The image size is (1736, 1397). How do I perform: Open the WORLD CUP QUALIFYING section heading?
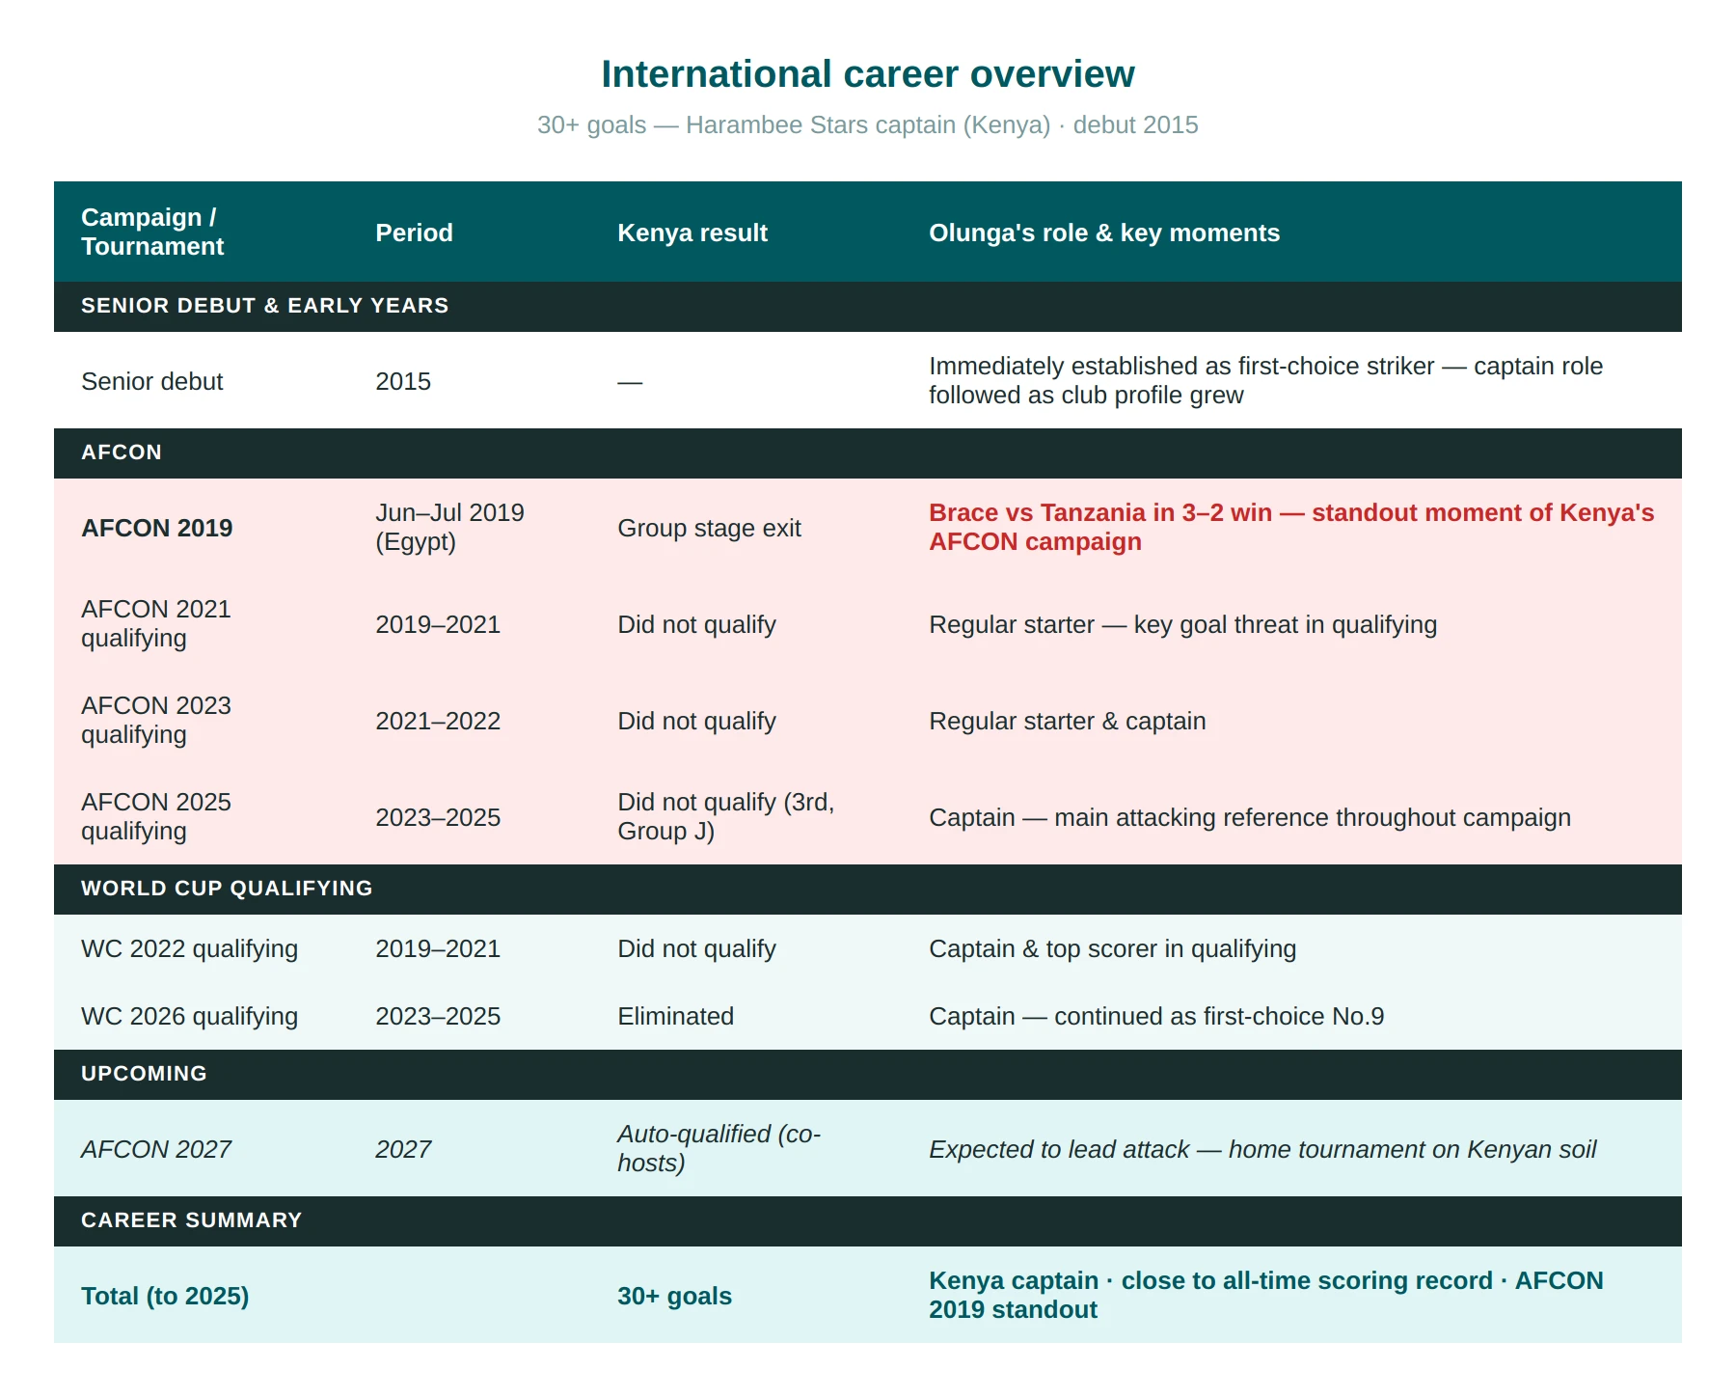coord(868,889)
